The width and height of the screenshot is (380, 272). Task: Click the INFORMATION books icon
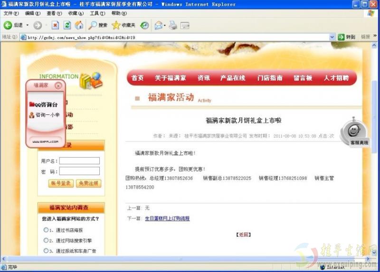point(91,81)
